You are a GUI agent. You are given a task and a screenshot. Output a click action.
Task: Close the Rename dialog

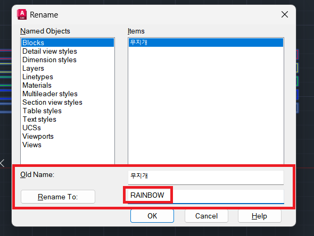coord(285,14)
